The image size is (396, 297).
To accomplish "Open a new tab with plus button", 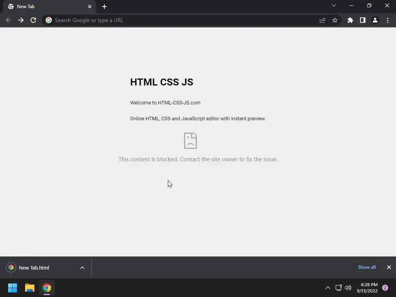I will (x=104, y=7).
